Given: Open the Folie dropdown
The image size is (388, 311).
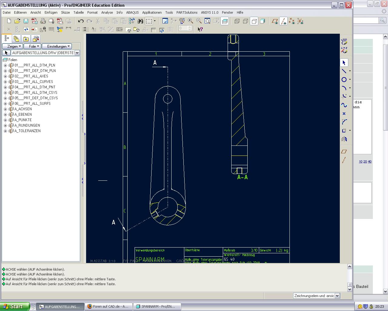Looking at the screenshot, I should (32, 46).
